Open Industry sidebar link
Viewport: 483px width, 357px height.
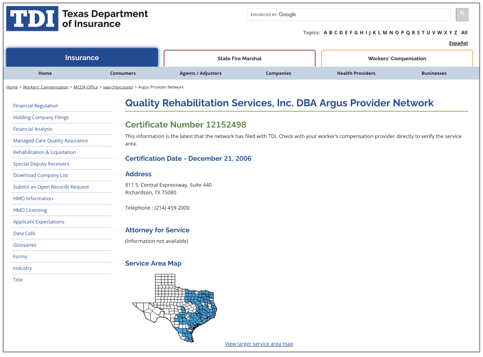click(23, 268)
